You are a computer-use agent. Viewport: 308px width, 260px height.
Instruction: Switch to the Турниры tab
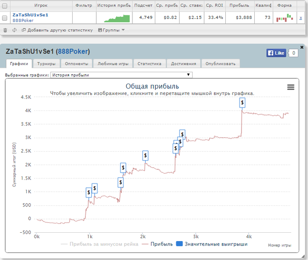point(46,64)
